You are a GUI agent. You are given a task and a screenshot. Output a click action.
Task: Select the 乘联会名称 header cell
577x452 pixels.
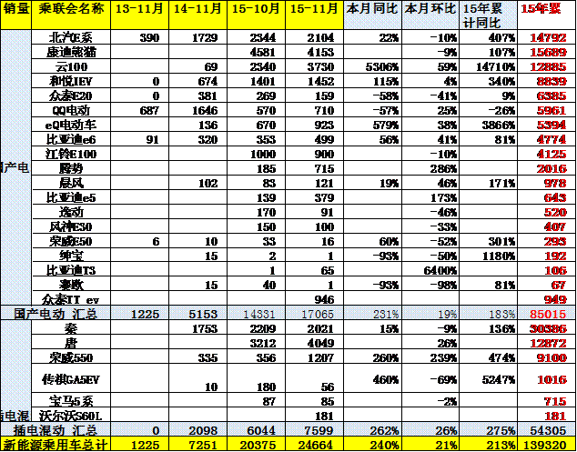coord(71,15)
